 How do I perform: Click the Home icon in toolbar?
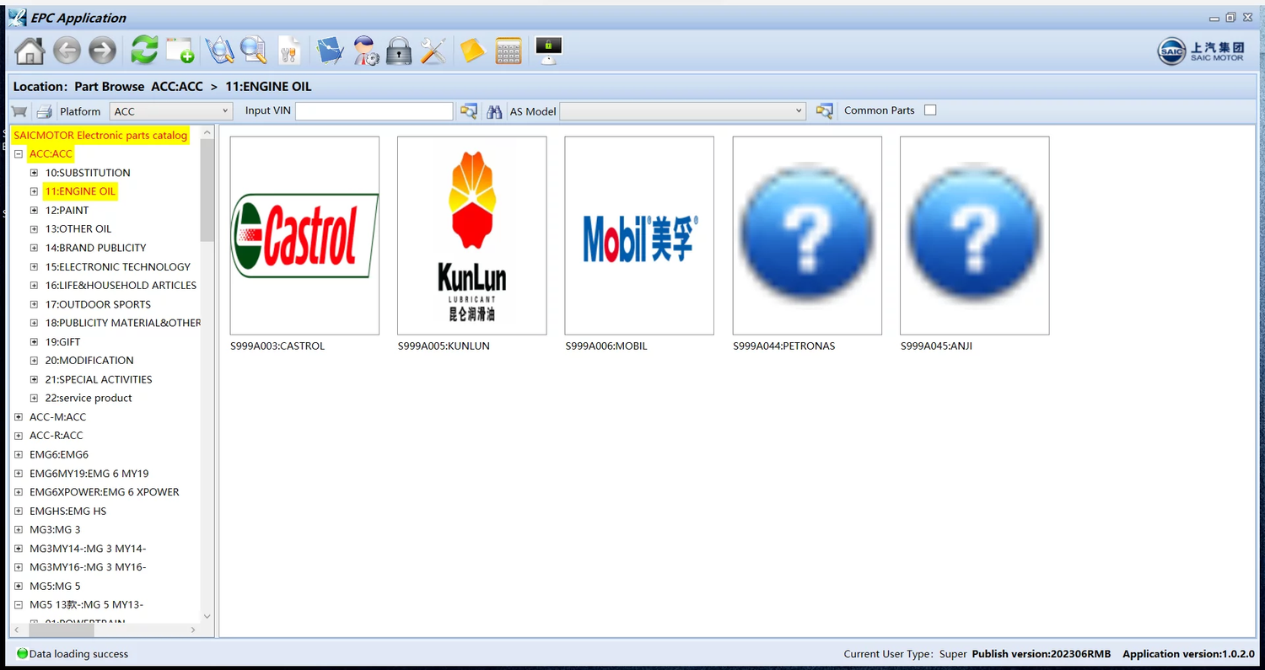click(30, 51)
